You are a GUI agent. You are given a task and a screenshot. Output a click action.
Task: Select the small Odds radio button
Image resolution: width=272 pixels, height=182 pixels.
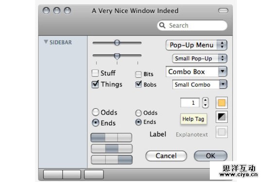tap(138, 113)
